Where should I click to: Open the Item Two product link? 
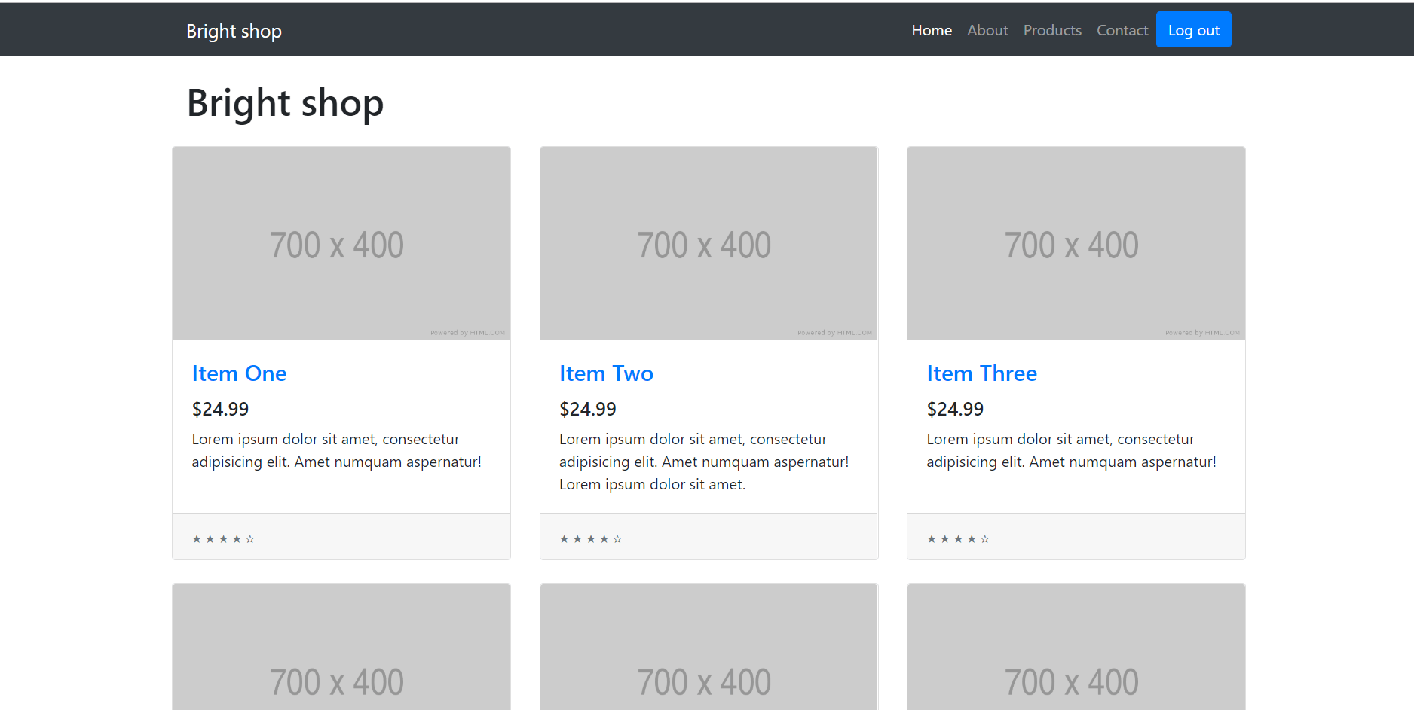606,373
